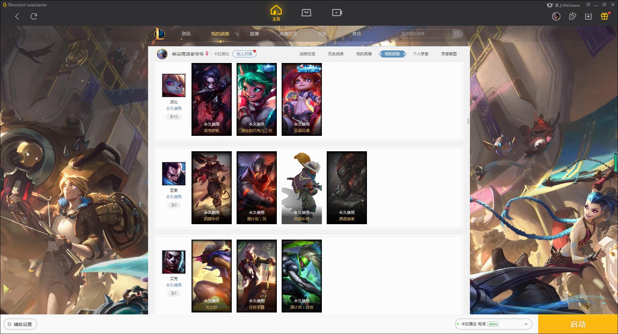Image resolution: width=618 pixels, height=334 pixels.
Task: Click the 3/9 skin count badge
Action: (174, 205)
